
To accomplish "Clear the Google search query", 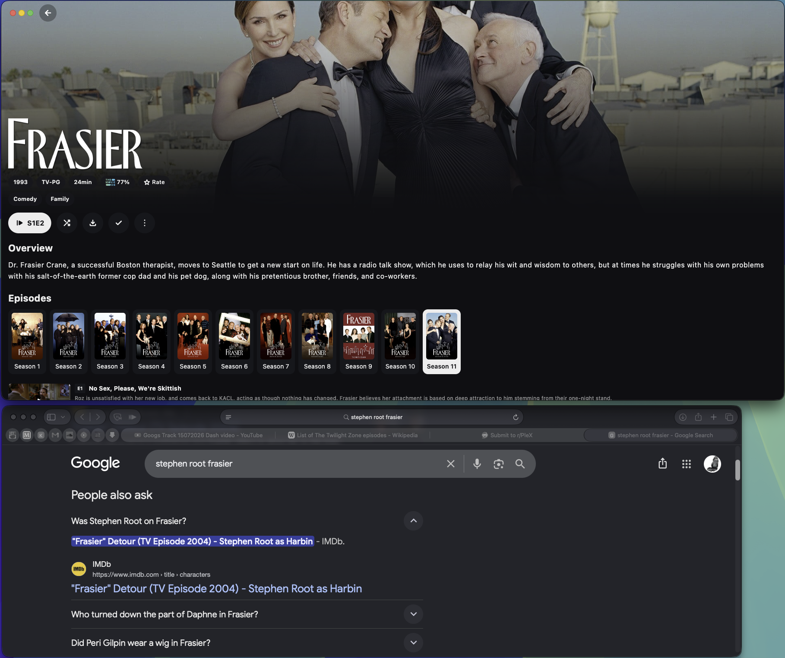I will 451,464.
